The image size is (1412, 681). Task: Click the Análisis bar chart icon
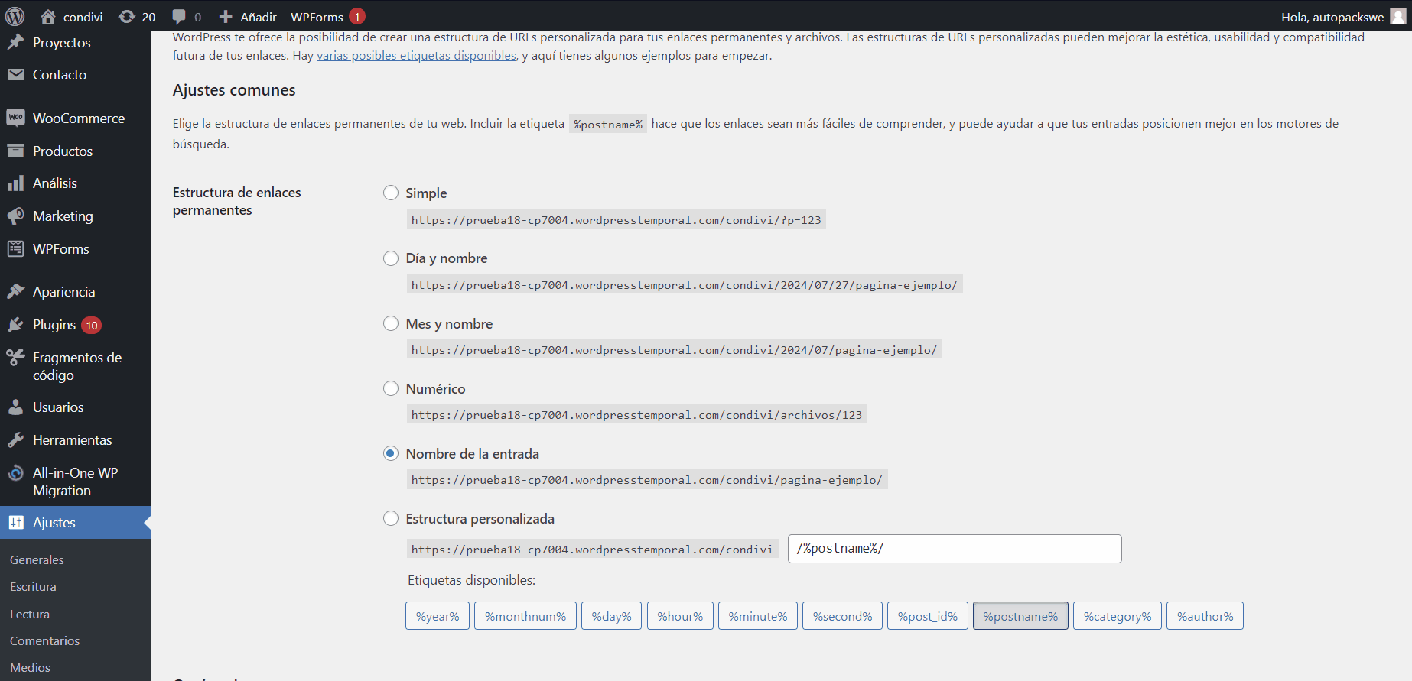[15, 183]
